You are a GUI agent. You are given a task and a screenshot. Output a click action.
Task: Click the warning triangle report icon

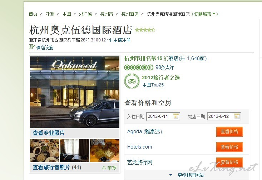click(x=104, y=167)
